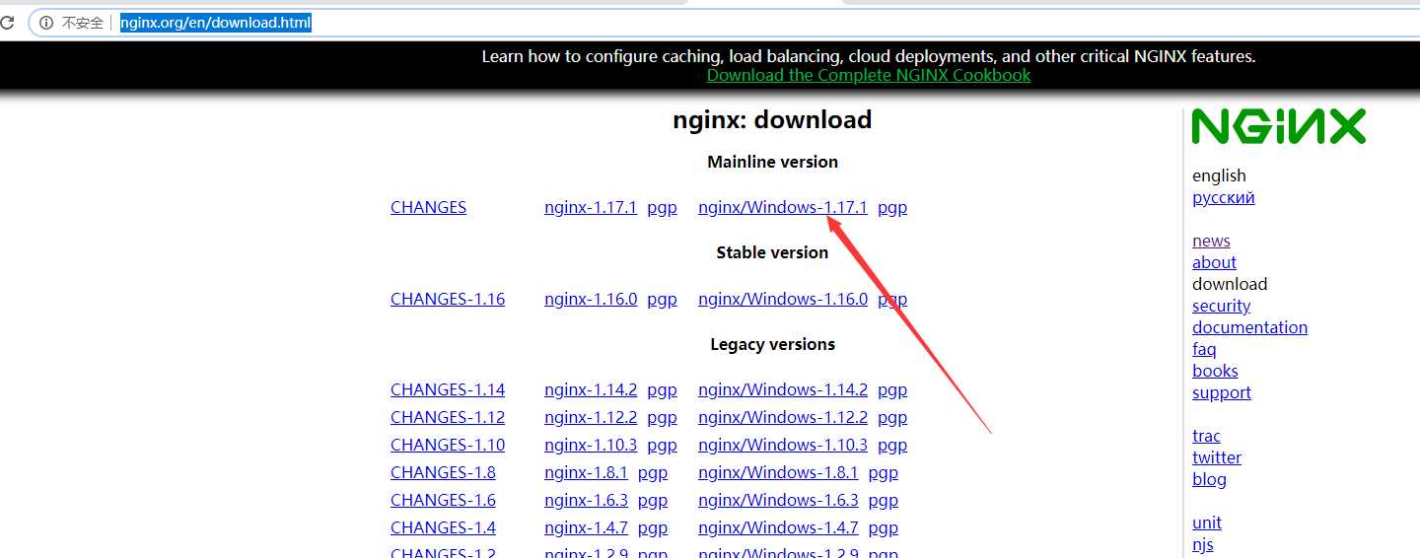
Task: Open the security page in sidebar
Action: click(1221, 306)
